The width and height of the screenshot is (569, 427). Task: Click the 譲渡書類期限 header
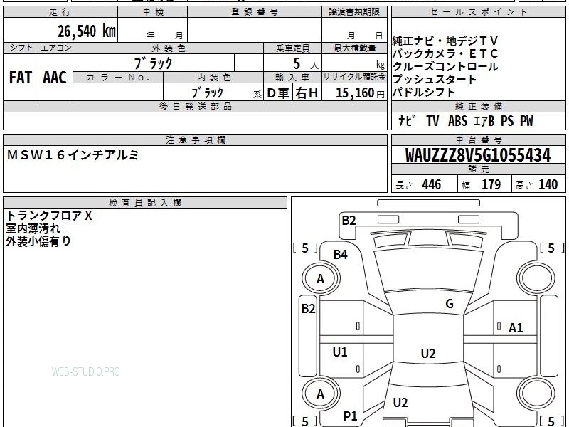coord(354,12)
